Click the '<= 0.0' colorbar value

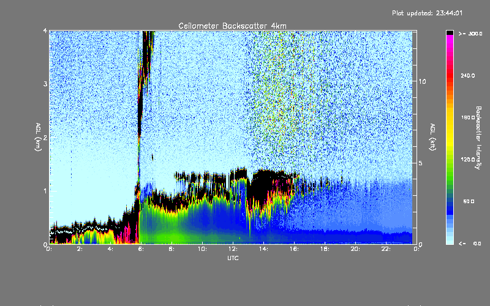(470, 243)
